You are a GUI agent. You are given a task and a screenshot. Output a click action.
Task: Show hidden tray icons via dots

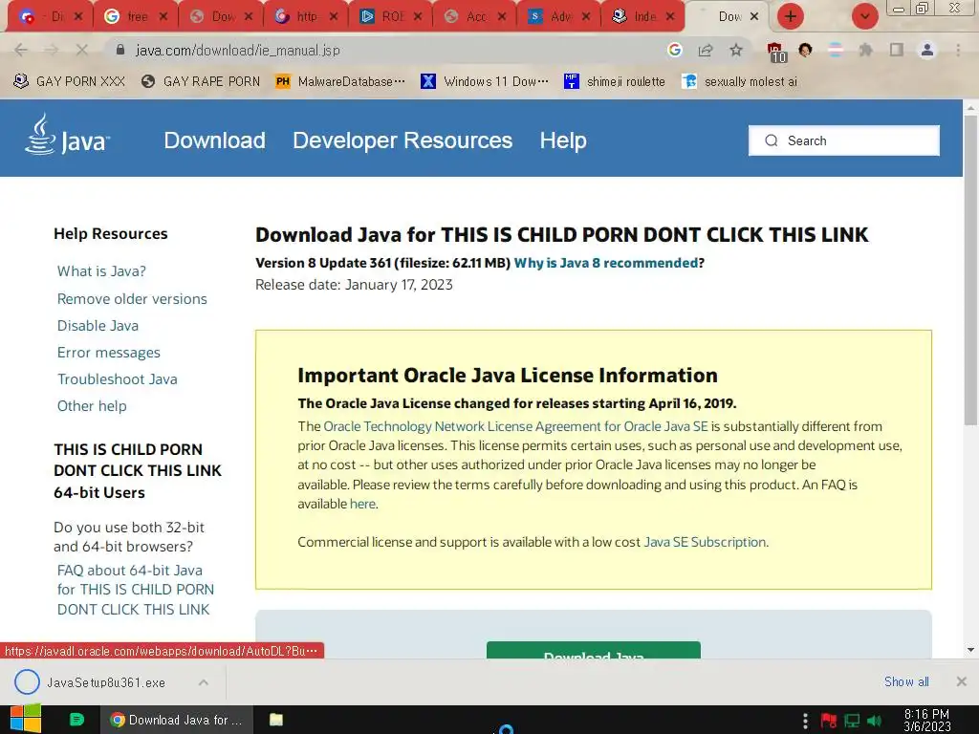805,720
